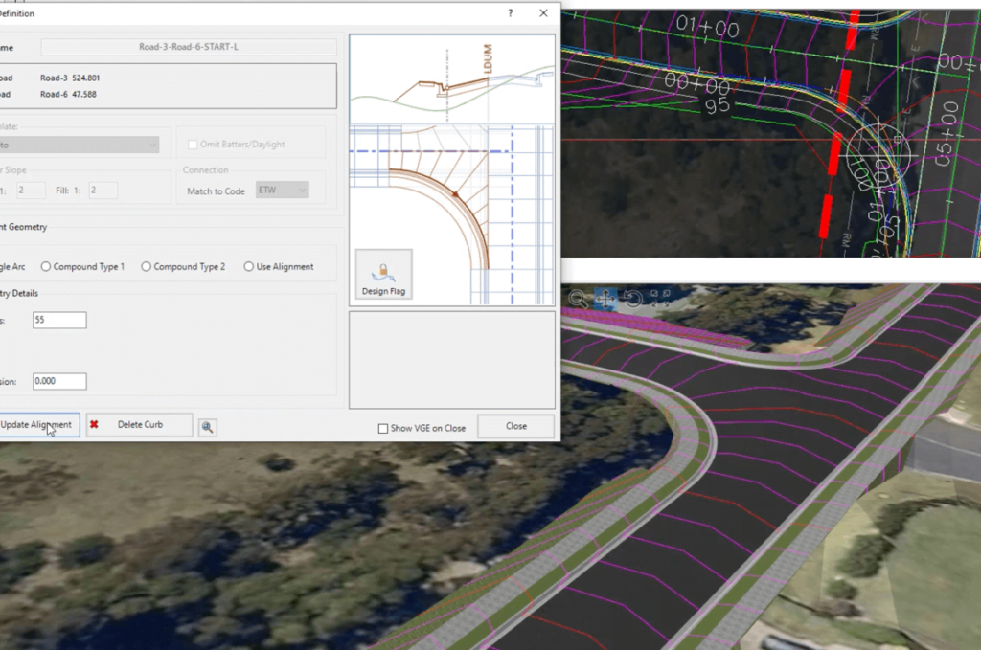
Task: Select the Use Alignment radio button
Action: point(249,266)
